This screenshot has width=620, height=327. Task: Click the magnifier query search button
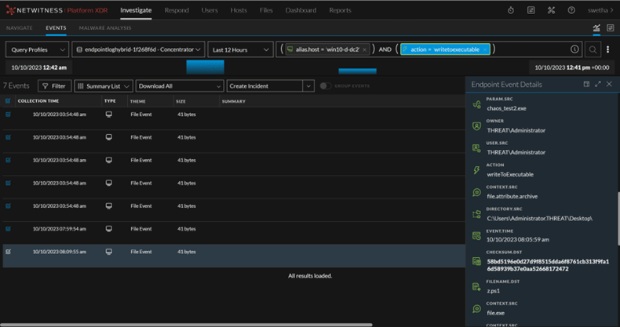(x=593, y=49)
